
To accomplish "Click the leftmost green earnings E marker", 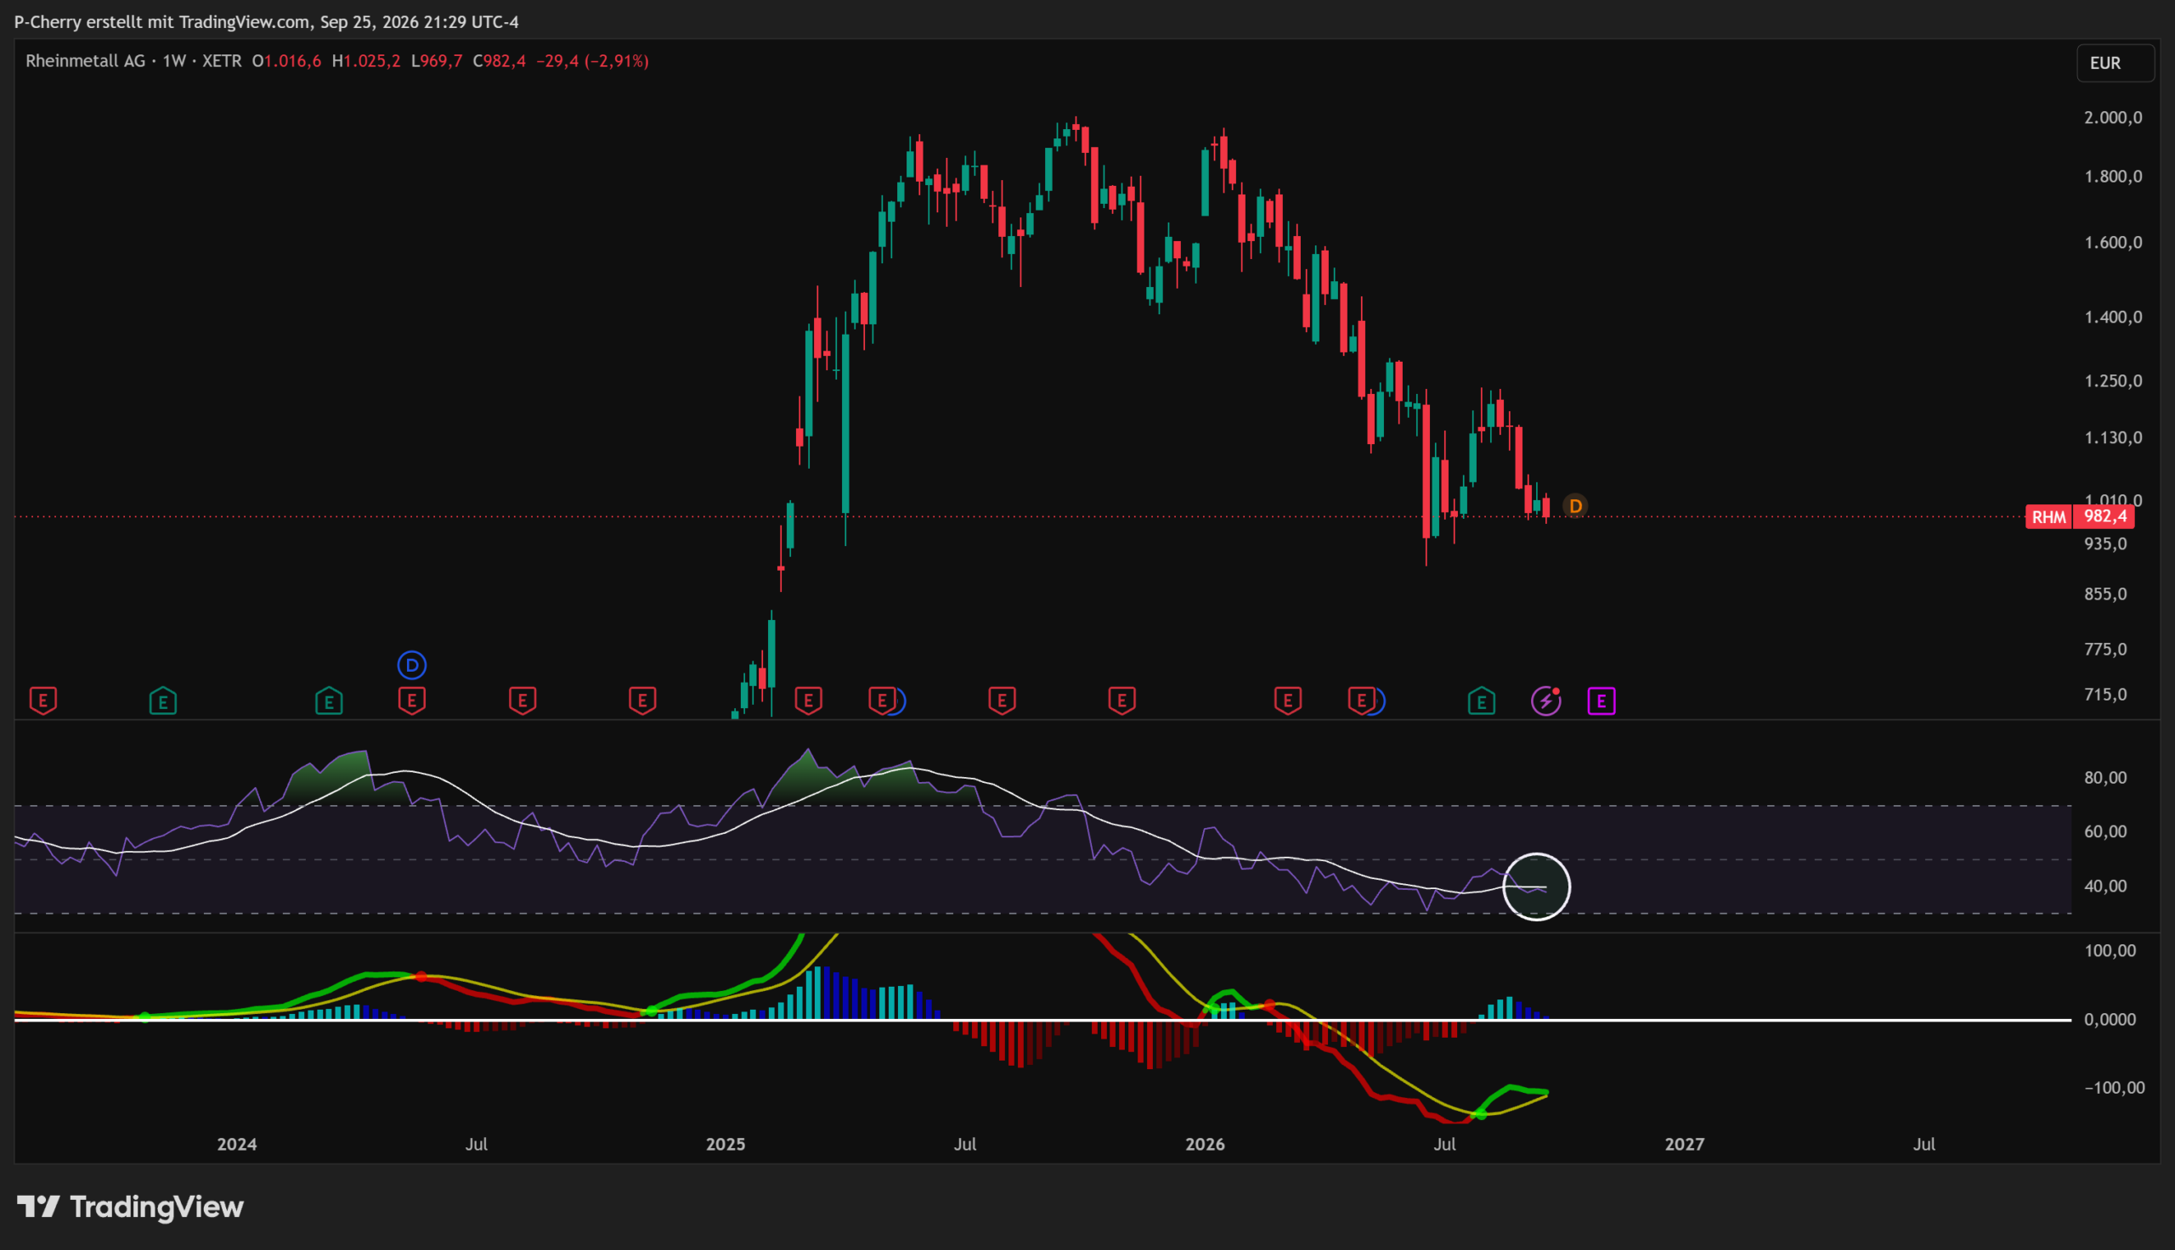I will 163,701.
